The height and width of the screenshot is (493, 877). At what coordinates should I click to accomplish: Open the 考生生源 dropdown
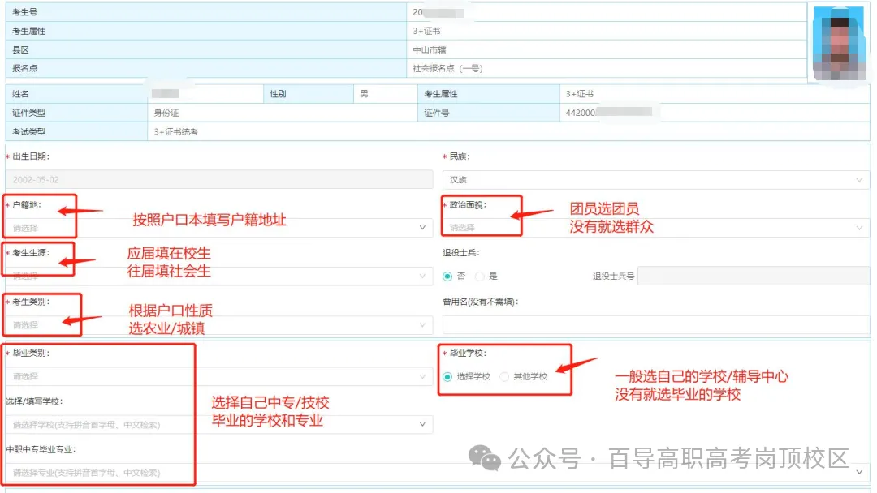218,276
